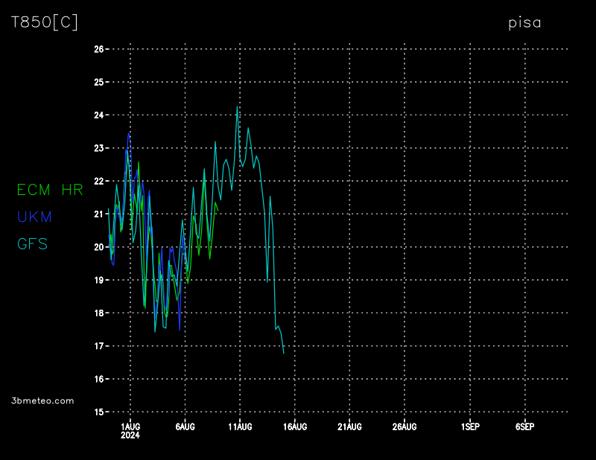The height and width of the screenshot is (460, 596).
Task: Click the 2024 year label under 1AUG
Action: coord(130,435)
